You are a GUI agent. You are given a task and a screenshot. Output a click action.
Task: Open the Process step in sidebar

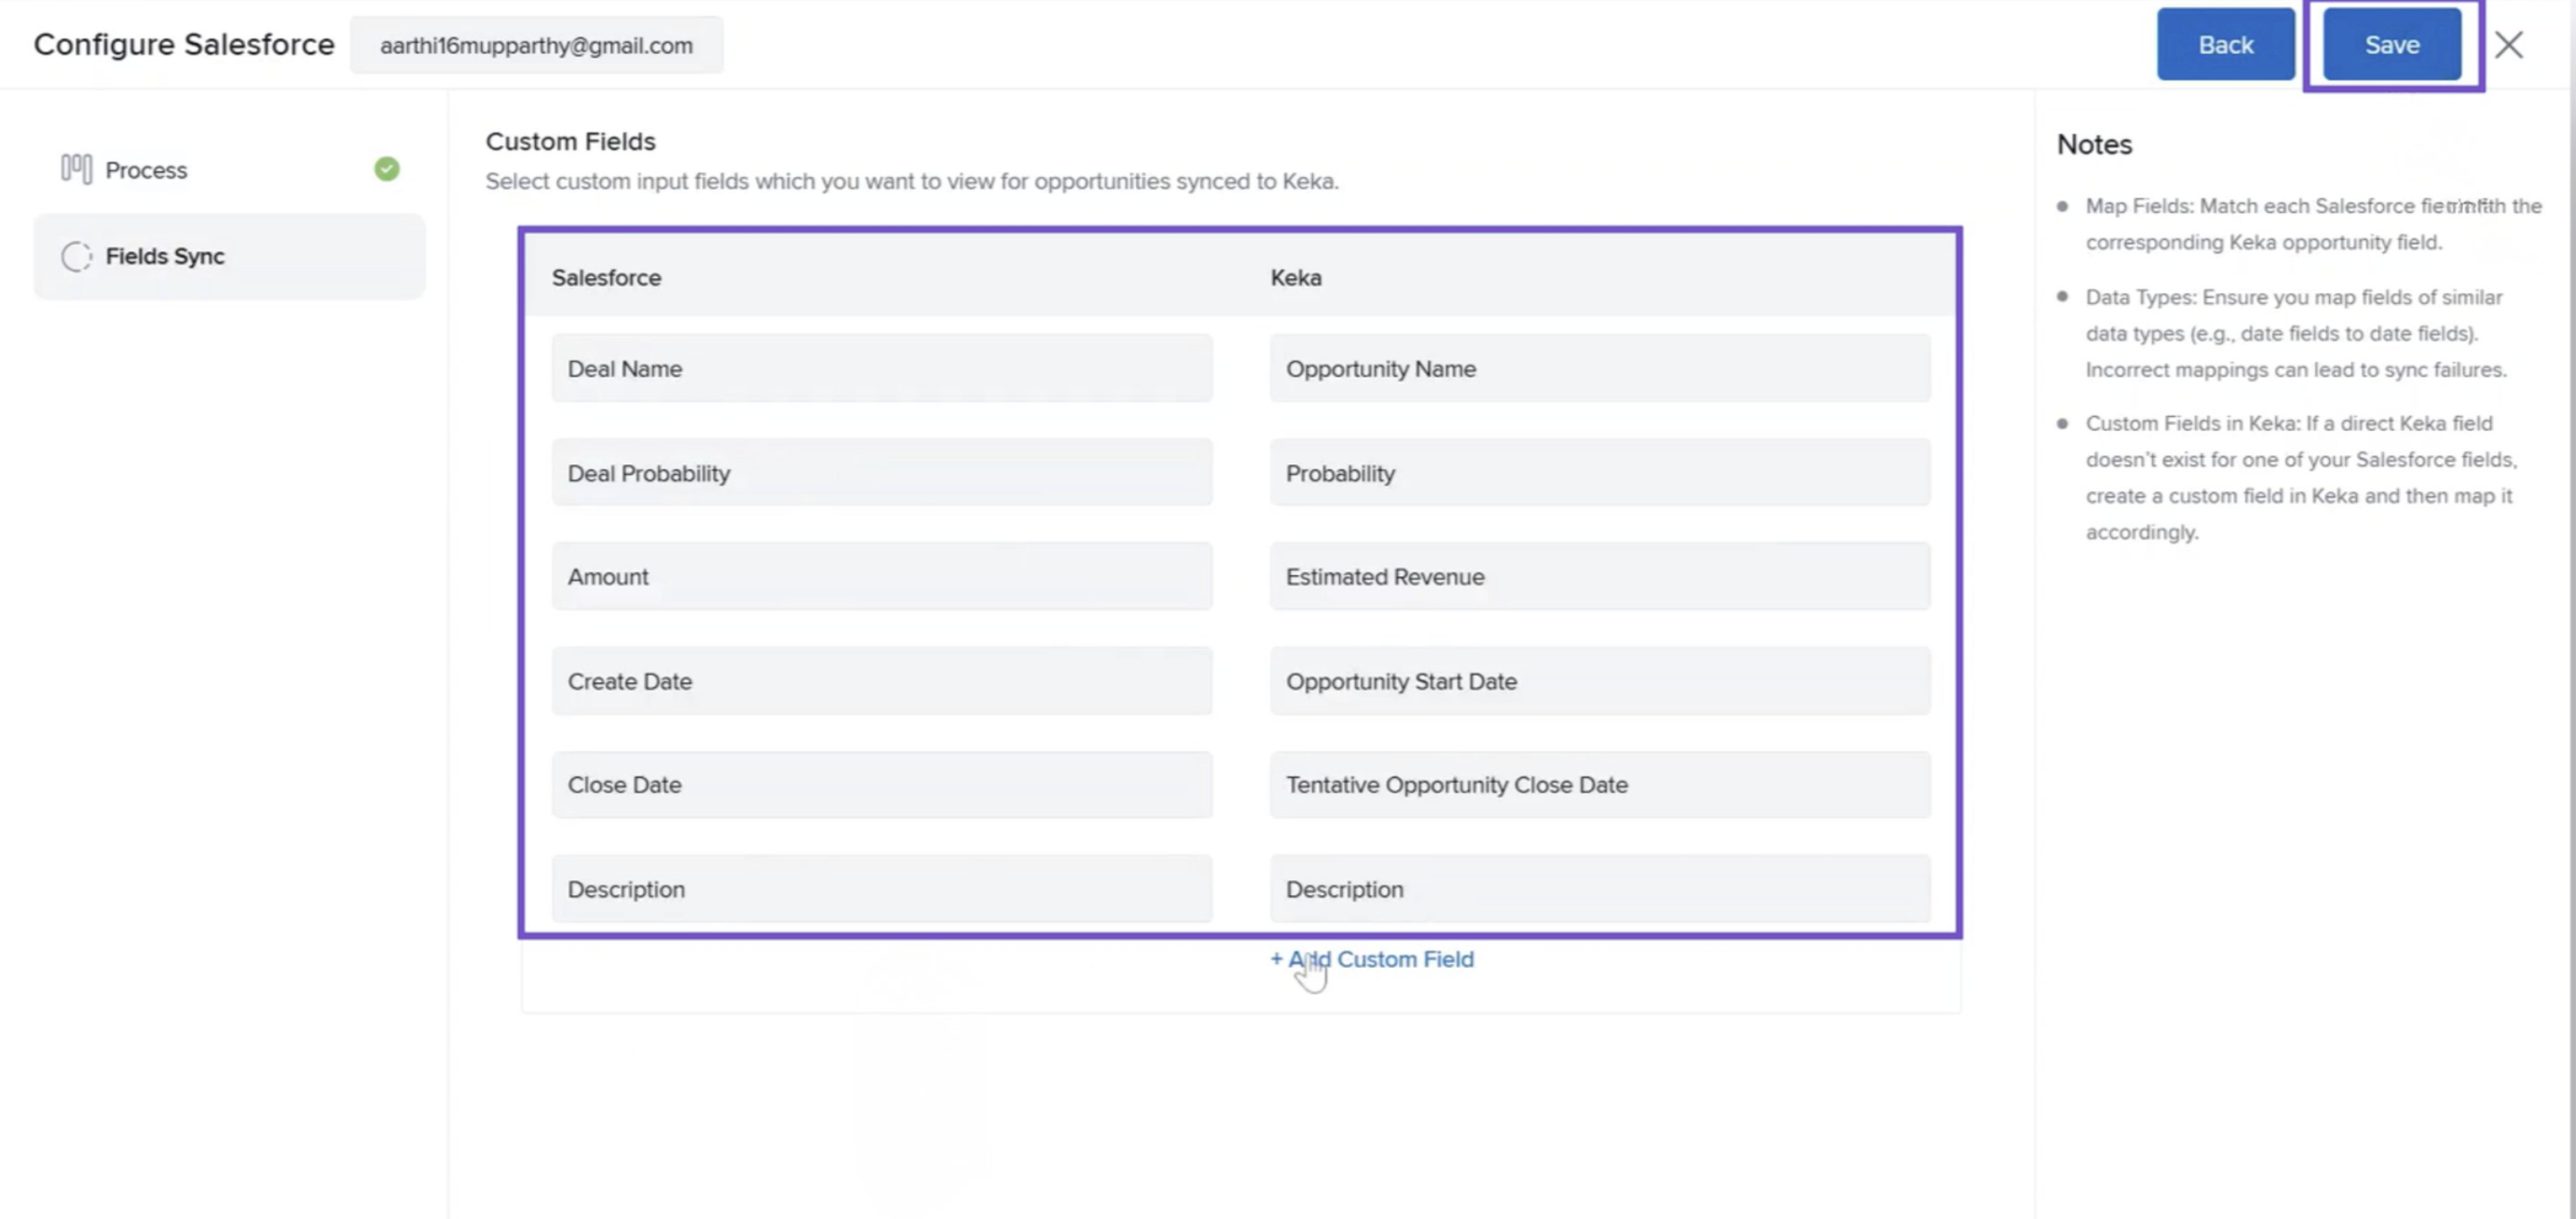tap(146, 170)
